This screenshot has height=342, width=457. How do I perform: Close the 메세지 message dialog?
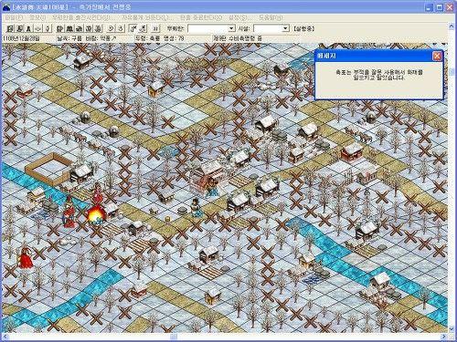(x=437, y=56)
